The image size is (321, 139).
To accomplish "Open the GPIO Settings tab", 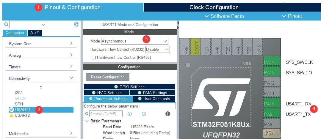I will tap(129, 87).
